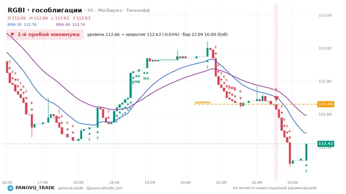Click the '16.09' date axis label
The image size is (346, 194).
7,183
